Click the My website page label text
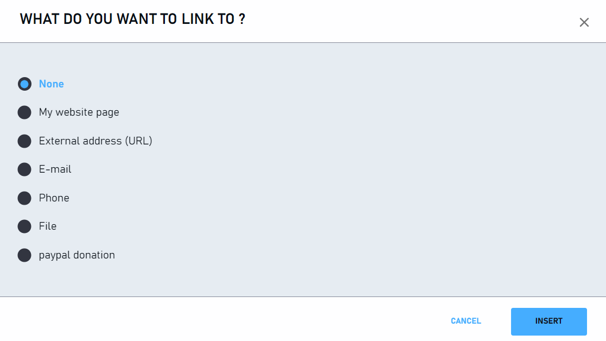606x341 pixels. (x=79, y=112)
